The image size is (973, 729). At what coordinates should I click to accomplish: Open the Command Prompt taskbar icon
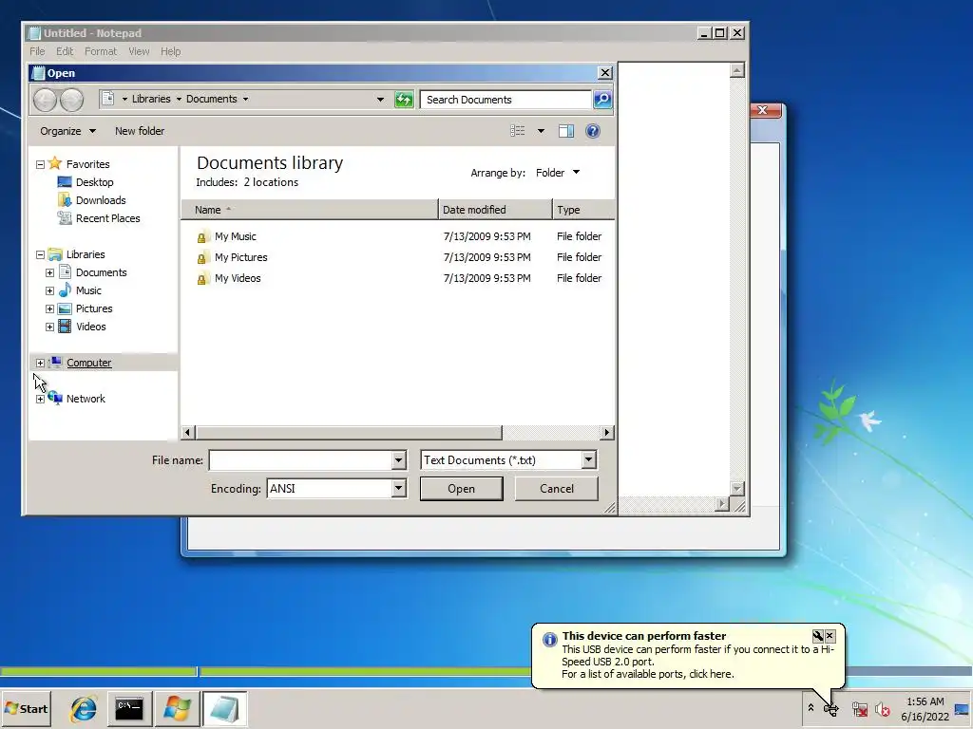129,708
